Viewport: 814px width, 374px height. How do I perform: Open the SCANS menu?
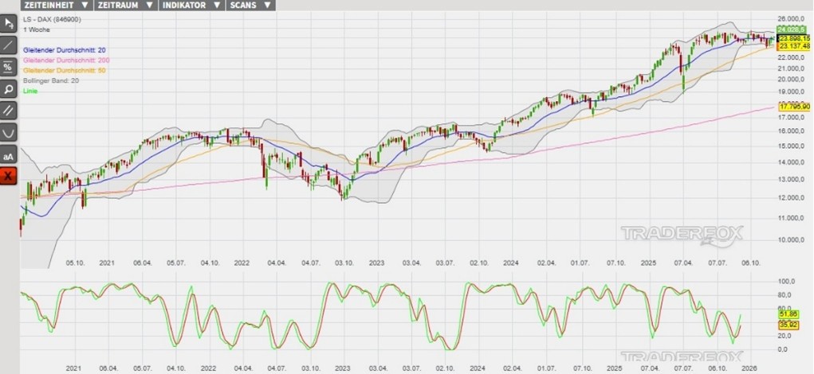(x=250, y=5)
